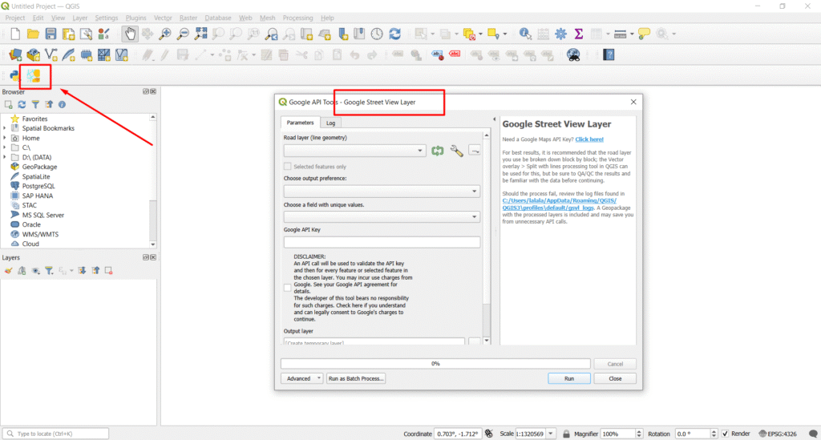Expand the D:\ (DATA) drive node
Image resolution: width=821 pixels, height=440 pixels.
click(5, 157)
